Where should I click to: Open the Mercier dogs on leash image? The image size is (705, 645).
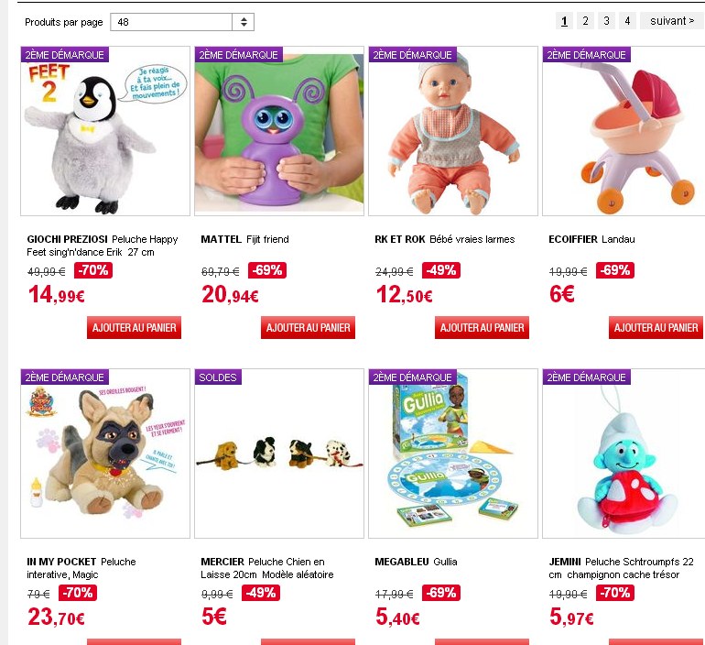(x=279, y=454)
